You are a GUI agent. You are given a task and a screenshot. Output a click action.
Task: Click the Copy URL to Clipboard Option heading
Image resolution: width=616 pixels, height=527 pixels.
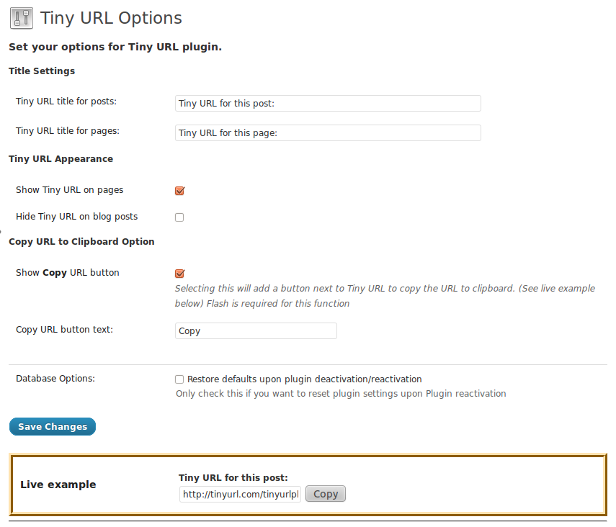coord(81,241)
